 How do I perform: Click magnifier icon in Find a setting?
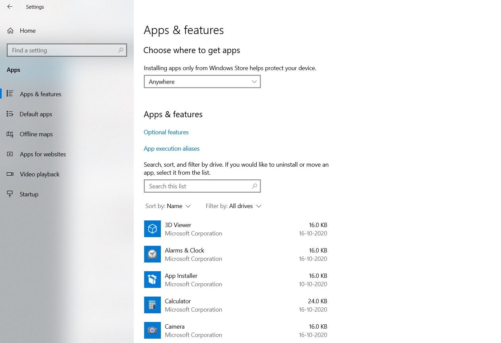tap(120, 50)
